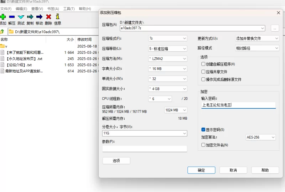
Task: Enable 创建自解压程序 checkbox
Action: point(203,64)
